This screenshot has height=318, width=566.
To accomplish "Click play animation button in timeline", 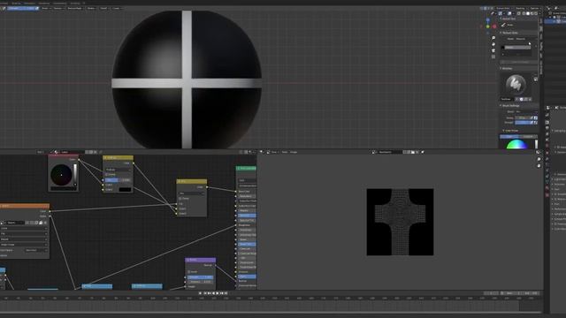I will tap(218, 293).
